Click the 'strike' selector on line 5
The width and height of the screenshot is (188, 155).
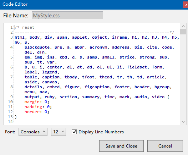[127, 57]
